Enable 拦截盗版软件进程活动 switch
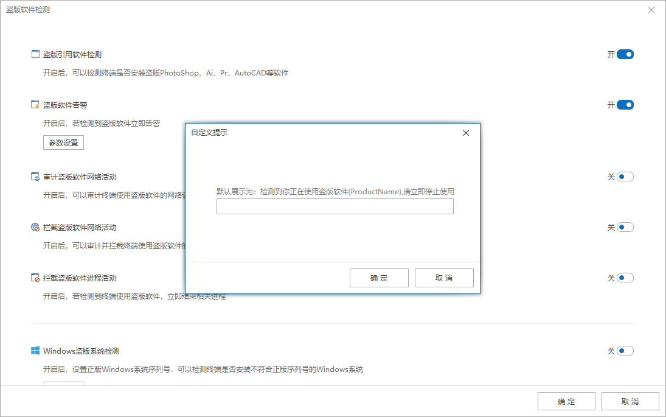The width and height of the screenshot is (666, 417). tap(625, 278)
